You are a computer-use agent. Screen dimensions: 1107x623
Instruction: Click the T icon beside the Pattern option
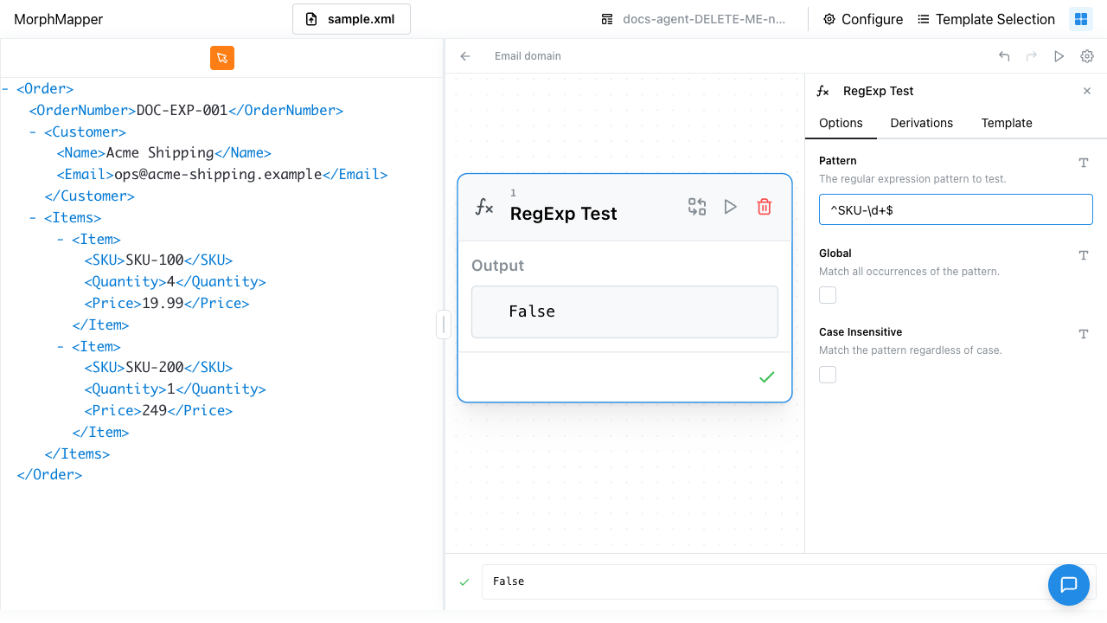click(1084, 163)
